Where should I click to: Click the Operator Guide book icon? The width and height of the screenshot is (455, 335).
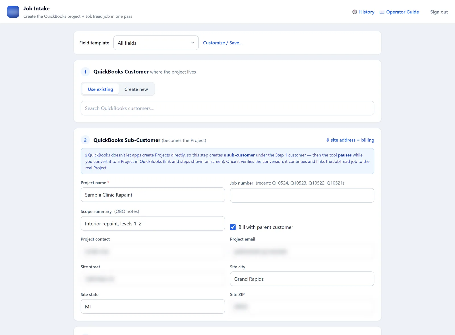pos(382,12)
